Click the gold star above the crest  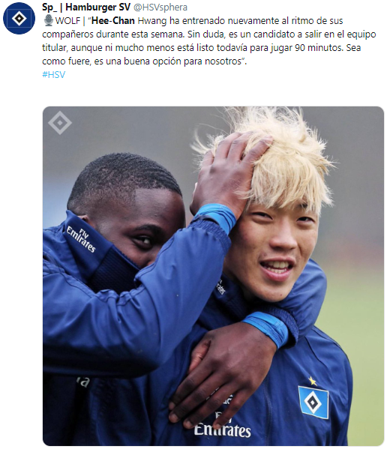[x=313, y=381]
